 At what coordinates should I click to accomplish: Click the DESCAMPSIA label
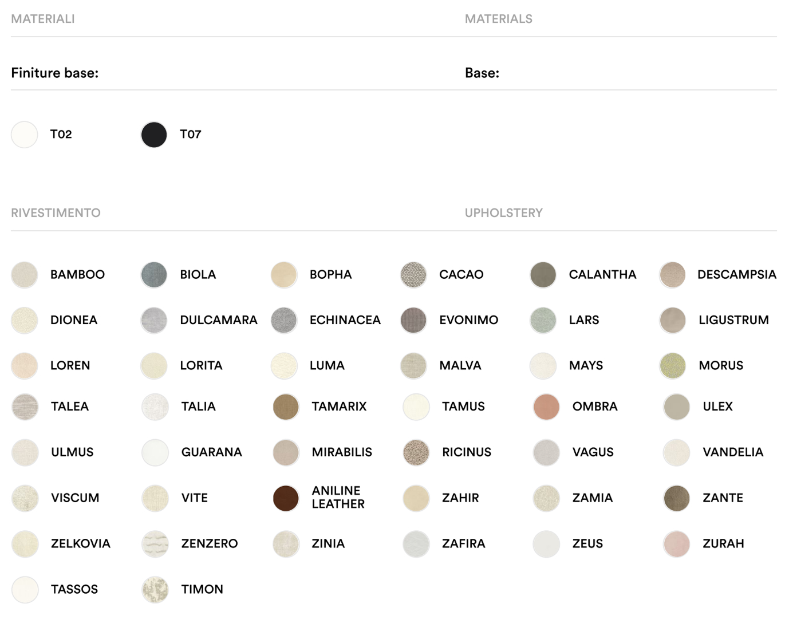click(x=736, y=275)
